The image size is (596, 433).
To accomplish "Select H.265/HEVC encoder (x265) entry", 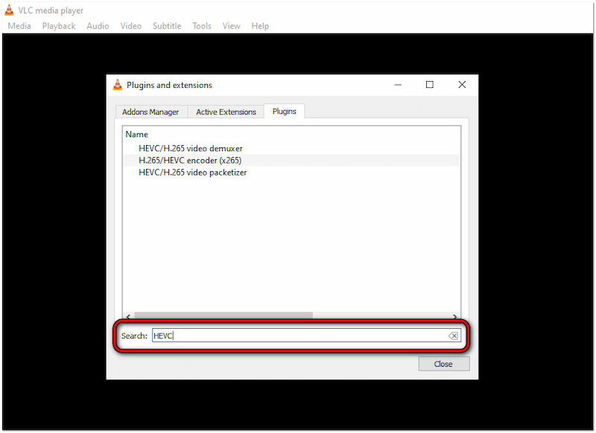I will point(190,160).
